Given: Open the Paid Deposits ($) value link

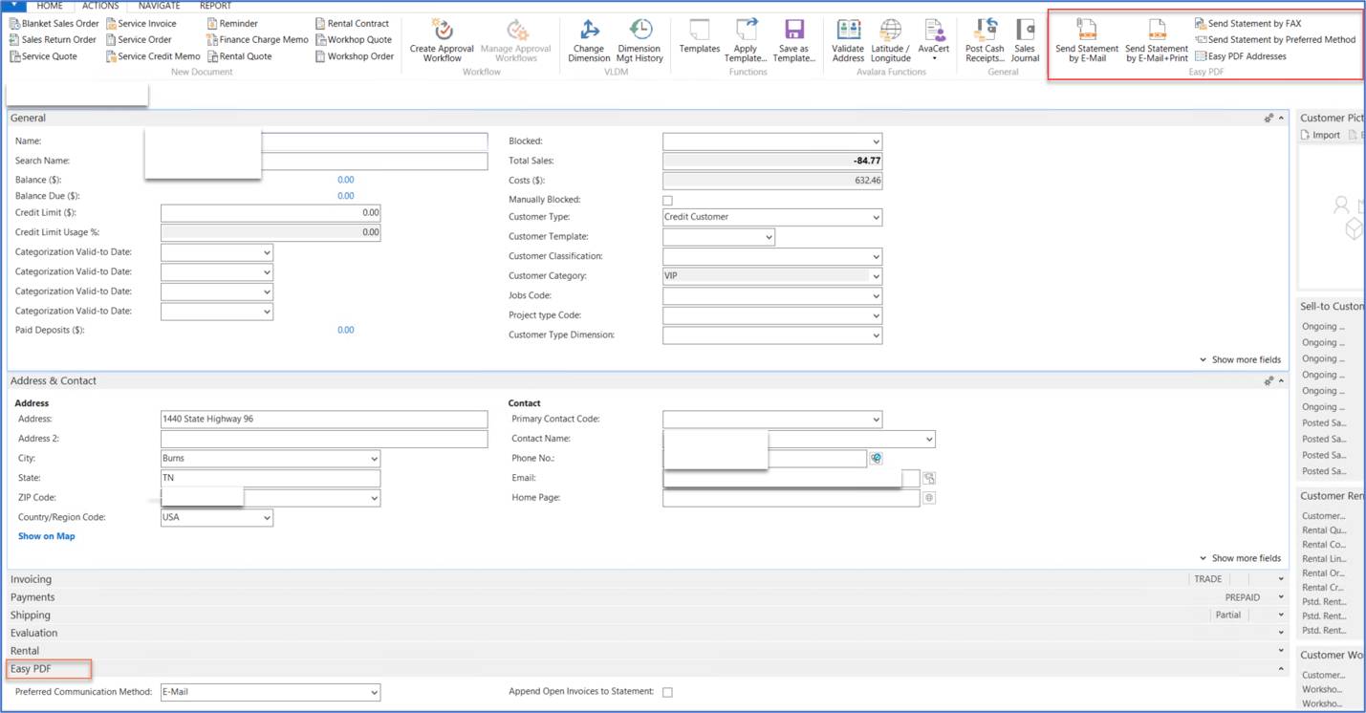Looking at the screenshot, I should [x=345, y=330].
